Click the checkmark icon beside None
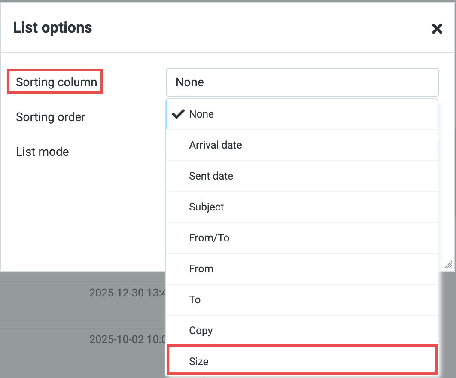Screen dimensions: 456x378 [177, 114]
